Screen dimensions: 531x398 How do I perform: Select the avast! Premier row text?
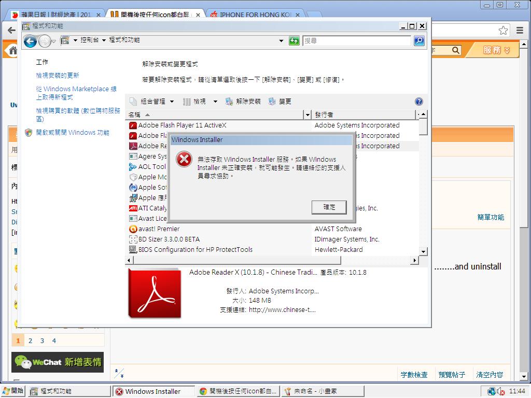tap(159, 229)
